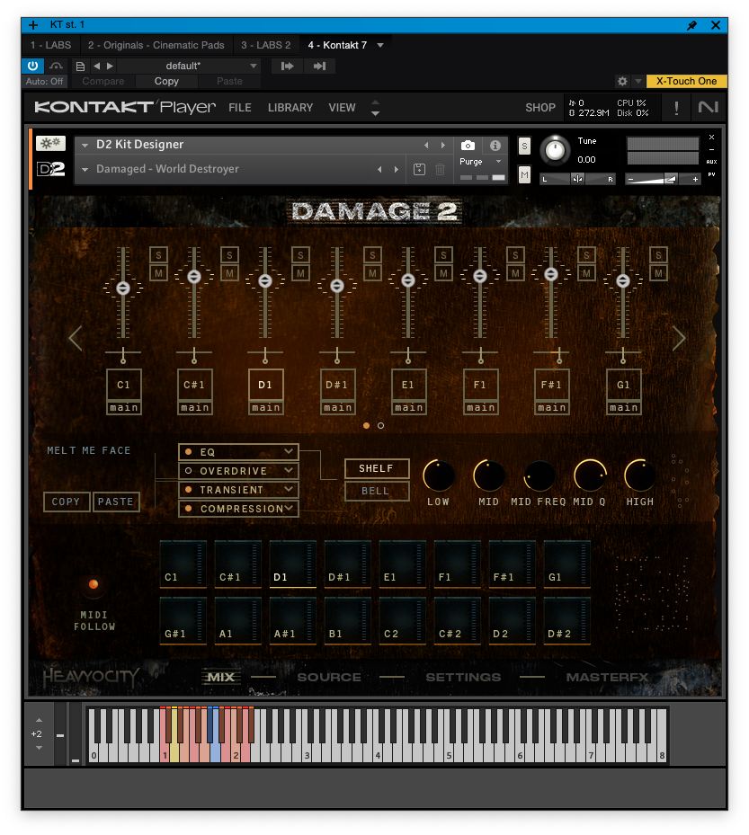Open the default preset dropdown
The width and height of the screenshot is (749, 835).
tap(254, 66)
